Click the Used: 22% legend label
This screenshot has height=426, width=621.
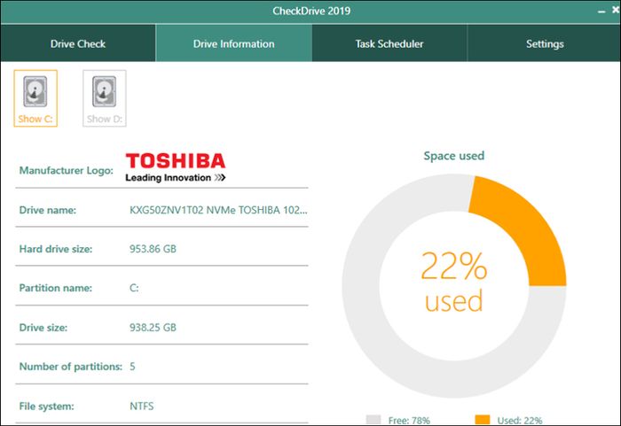(520, 420)
